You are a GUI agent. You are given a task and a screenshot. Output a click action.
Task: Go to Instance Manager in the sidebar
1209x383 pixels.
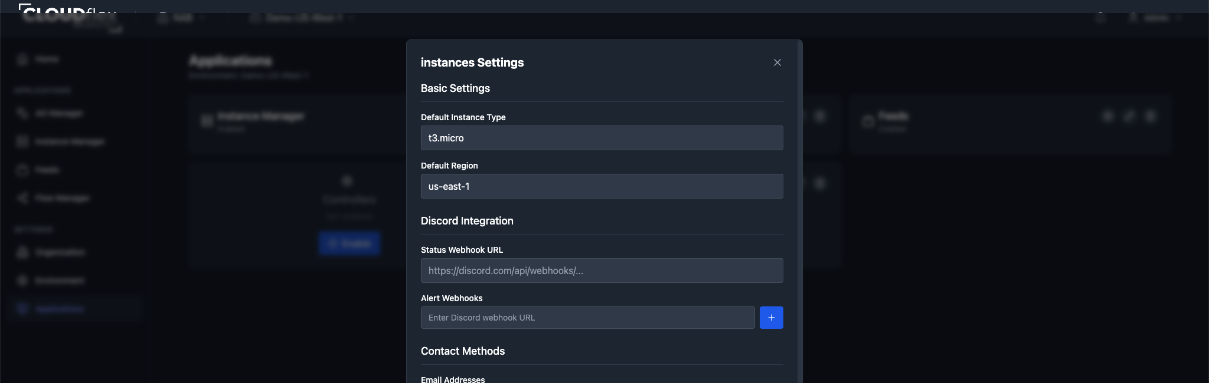(69, 141)
